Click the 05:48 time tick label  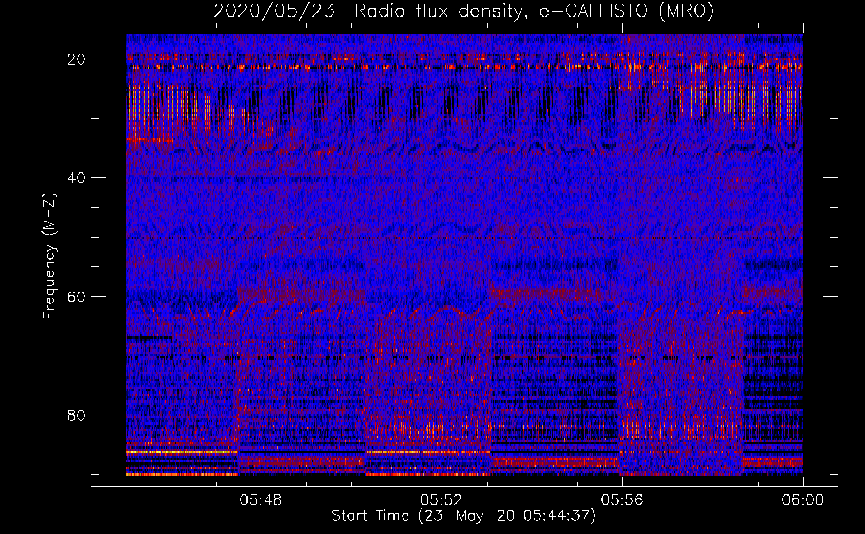tap(260, 500)
